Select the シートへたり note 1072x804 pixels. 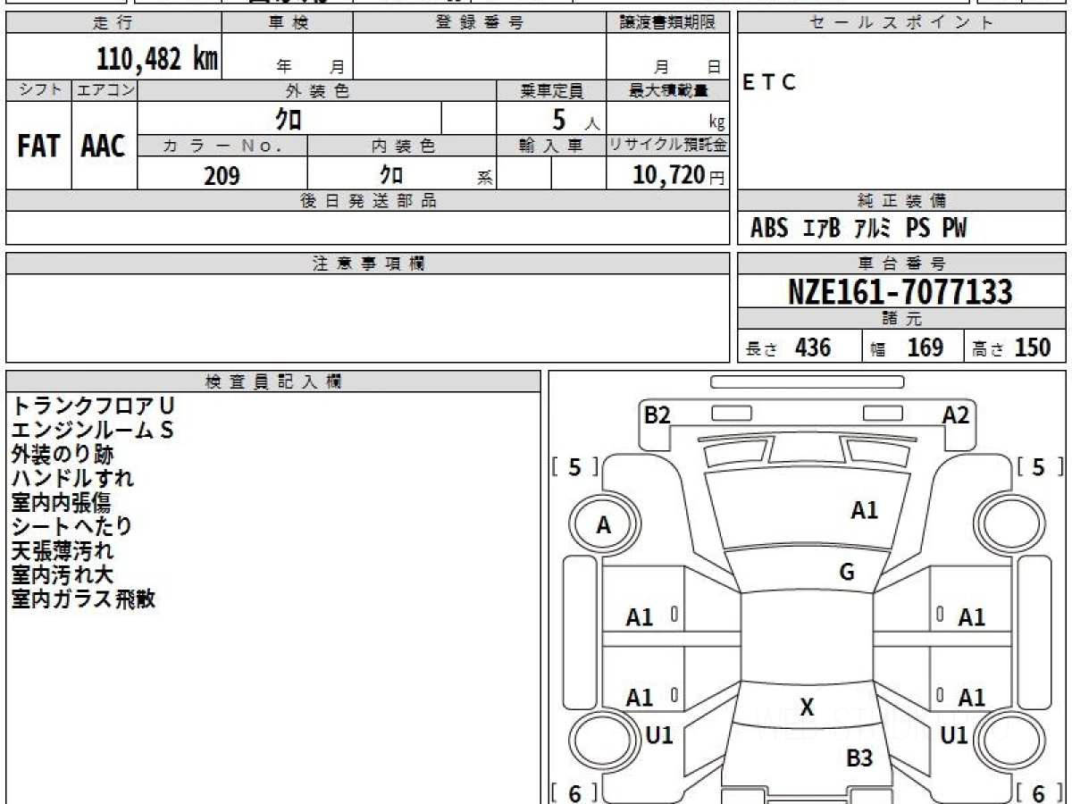[x=71, y=527]
